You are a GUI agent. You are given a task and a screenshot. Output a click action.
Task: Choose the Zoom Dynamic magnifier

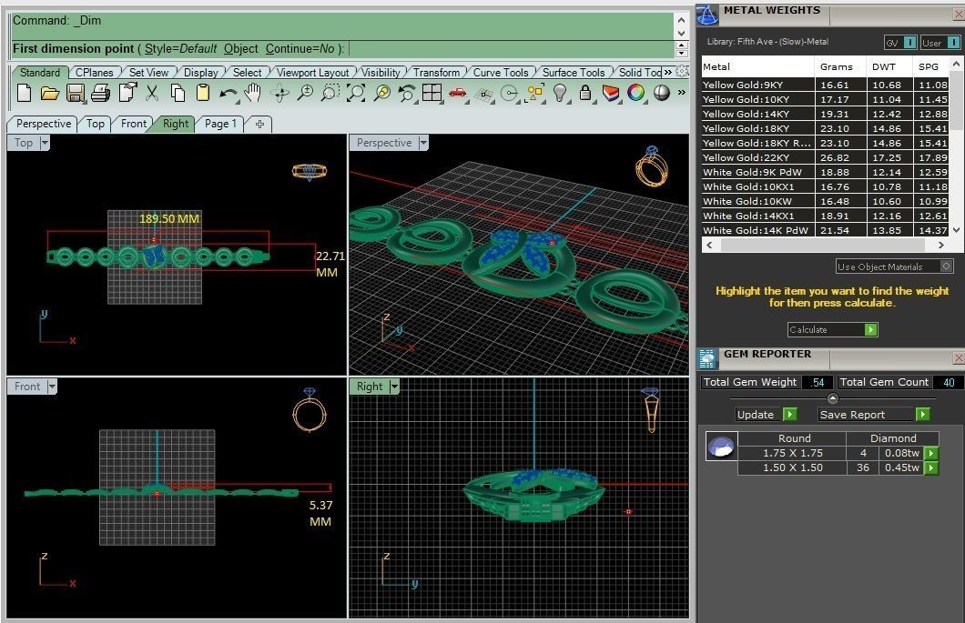[x=305, y=93]
